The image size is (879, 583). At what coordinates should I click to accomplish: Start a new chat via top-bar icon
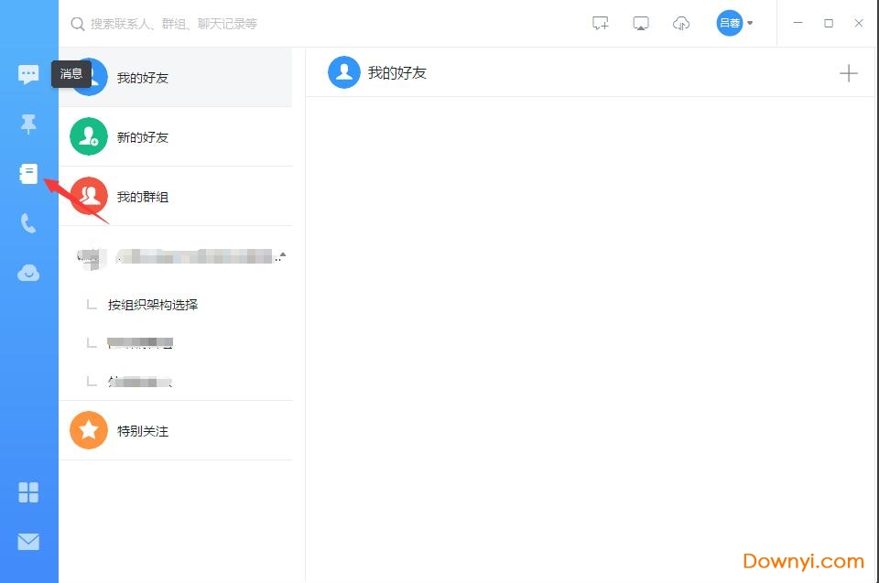600,23
